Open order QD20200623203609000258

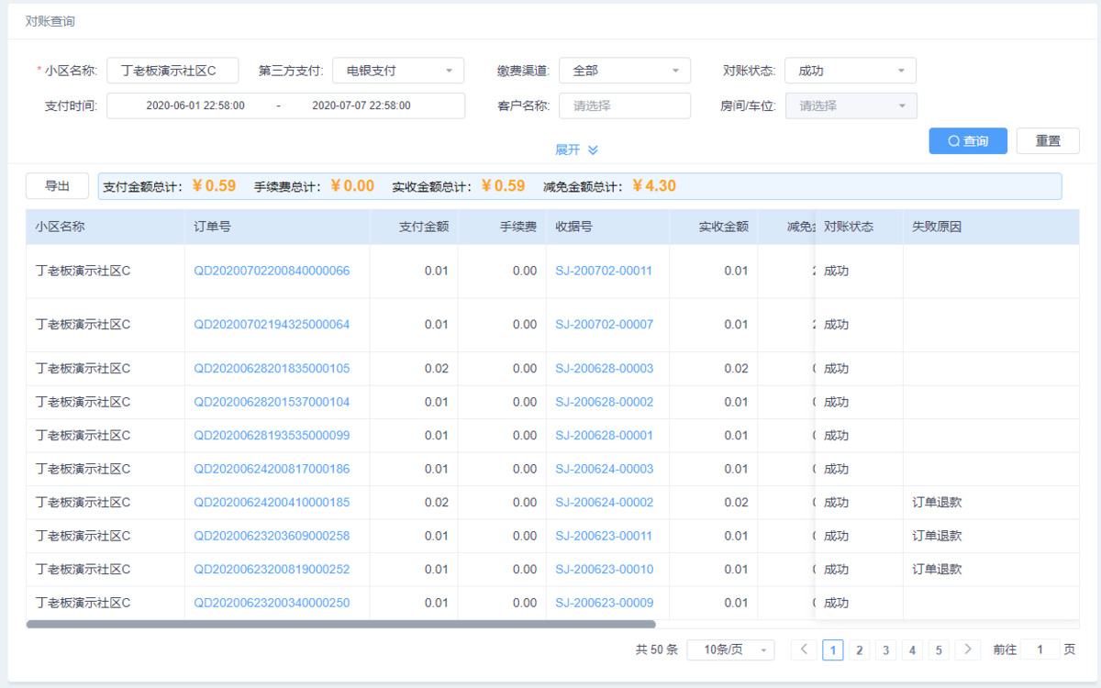pyautogui.click(x=272, y=536)
